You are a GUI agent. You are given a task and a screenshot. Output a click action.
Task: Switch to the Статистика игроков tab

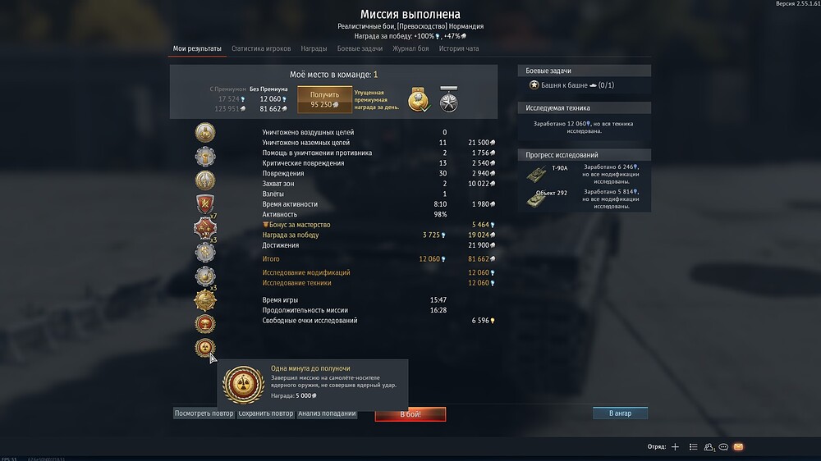pyautogui.click(x=261, y=48)
